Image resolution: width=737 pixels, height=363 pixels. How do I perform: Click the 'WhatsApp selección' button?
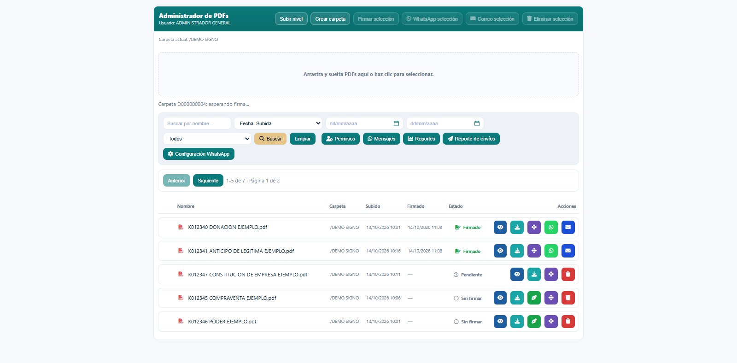[x=432, y=19]
